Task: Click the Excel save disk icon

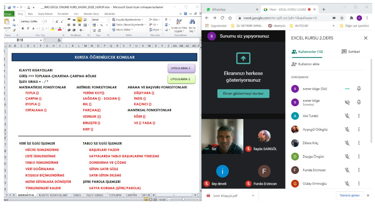Action: pos(9,7)
